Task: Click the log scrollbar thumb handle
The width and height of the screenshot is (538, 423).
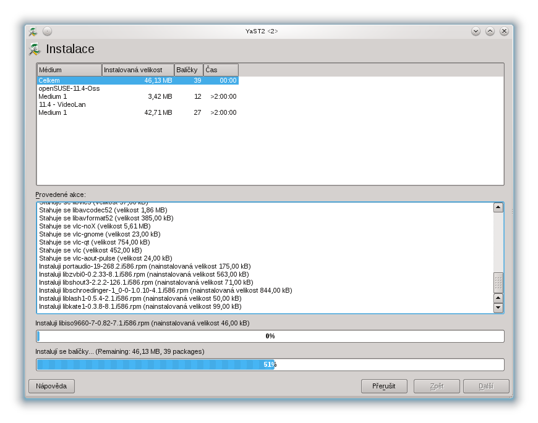Action: click(x=498, y=283)
